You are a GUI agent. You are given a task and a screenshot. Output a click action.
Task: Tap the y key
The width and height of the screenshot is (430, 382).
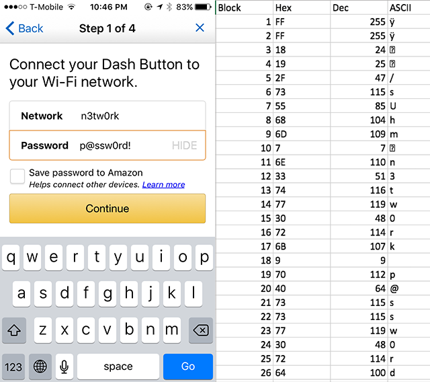(x=118, y=258)
